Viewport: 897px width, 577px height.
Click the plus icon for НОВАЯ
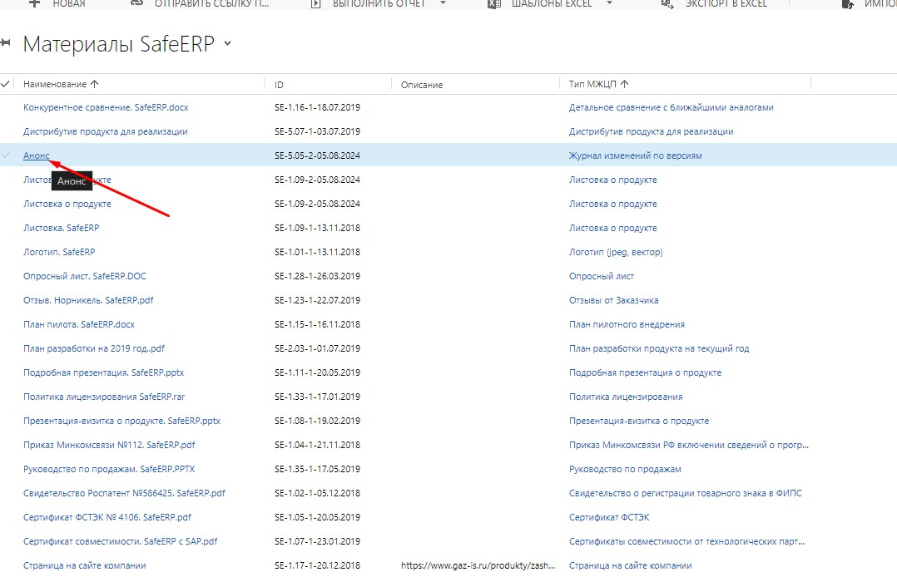(x=34, y=3)
